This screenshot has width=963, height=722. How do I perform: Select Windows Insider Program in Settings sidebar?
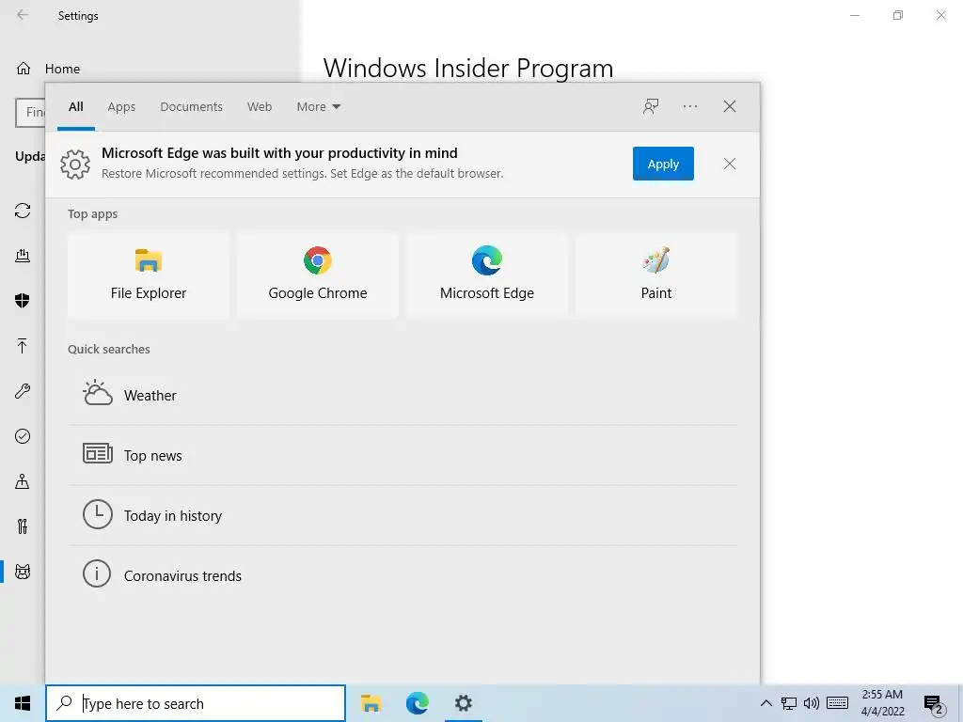pos(23,572)
